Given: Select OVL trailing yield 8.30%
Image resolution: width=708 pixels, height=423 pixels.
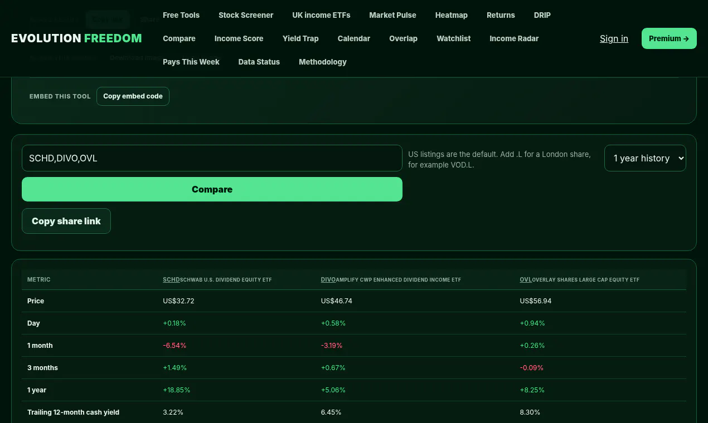Looking at the screenshot, I should (530, 412).
